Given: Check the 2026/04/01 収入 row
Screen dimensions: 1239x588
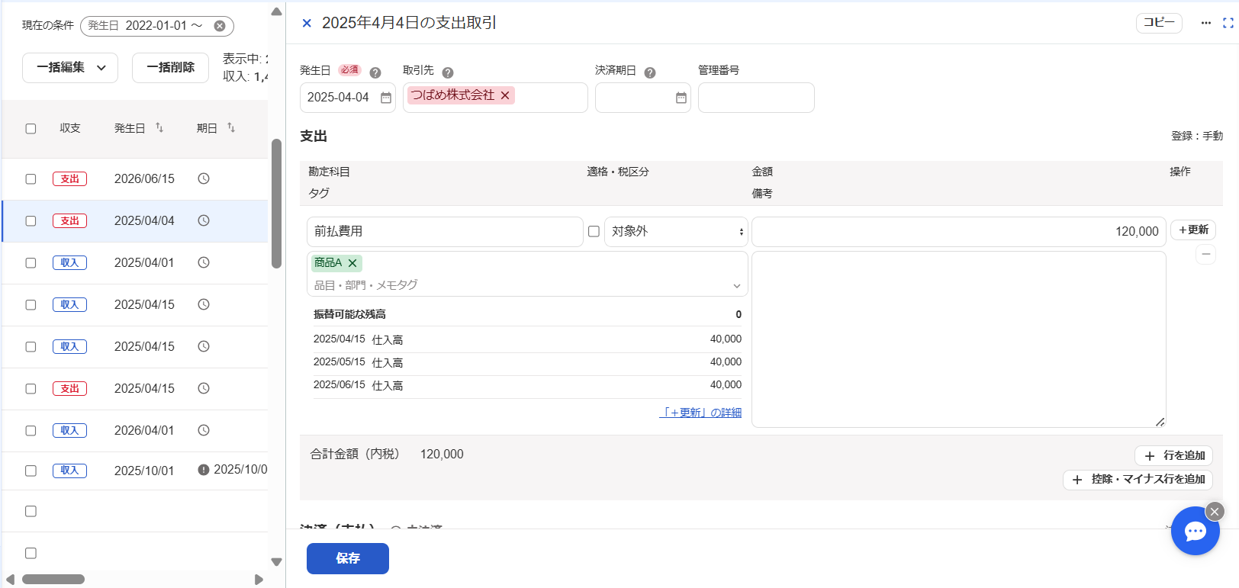Looking at the screenshot, I should [31, 431].
